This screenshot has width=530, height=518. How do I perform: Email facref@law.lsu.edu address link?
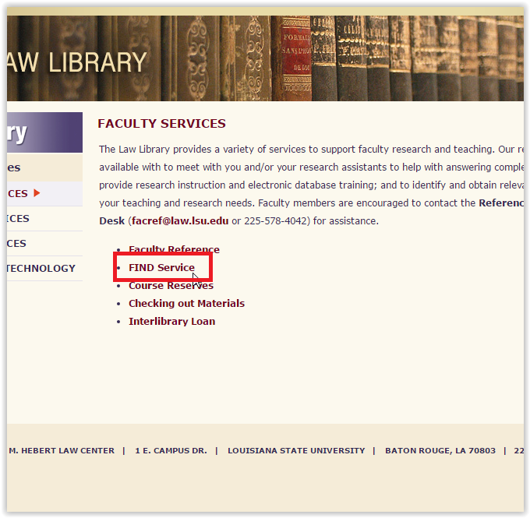pos(180,221)
